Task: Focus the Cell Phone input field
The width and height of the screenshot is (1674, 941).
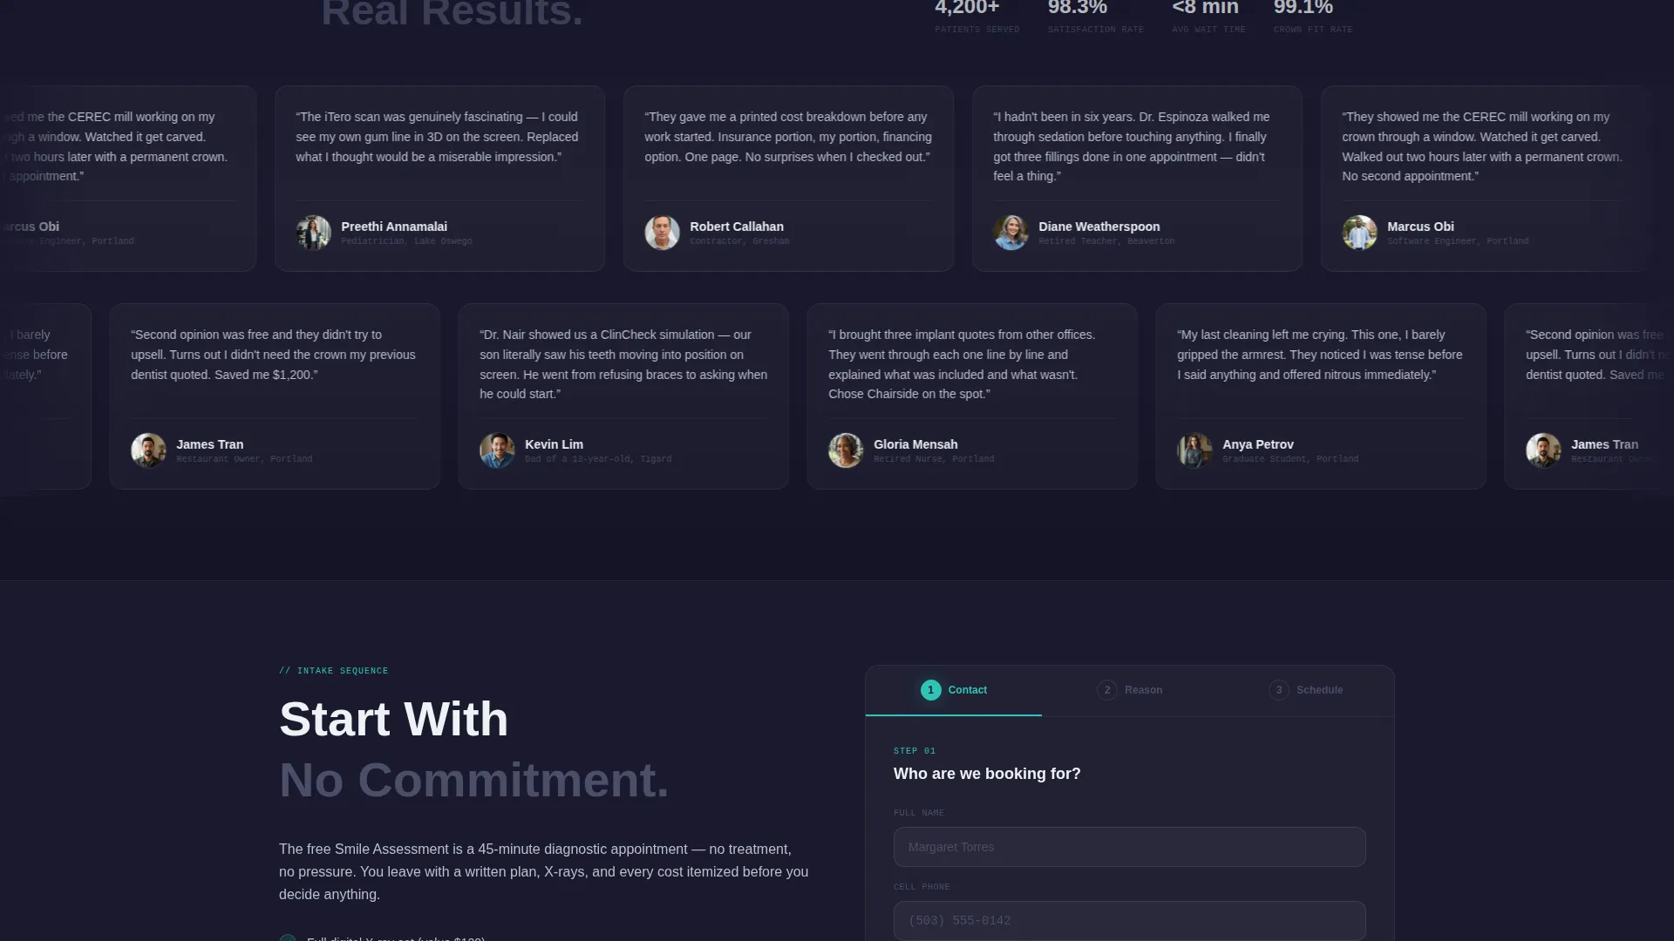Action: (x=1129, y=920)
